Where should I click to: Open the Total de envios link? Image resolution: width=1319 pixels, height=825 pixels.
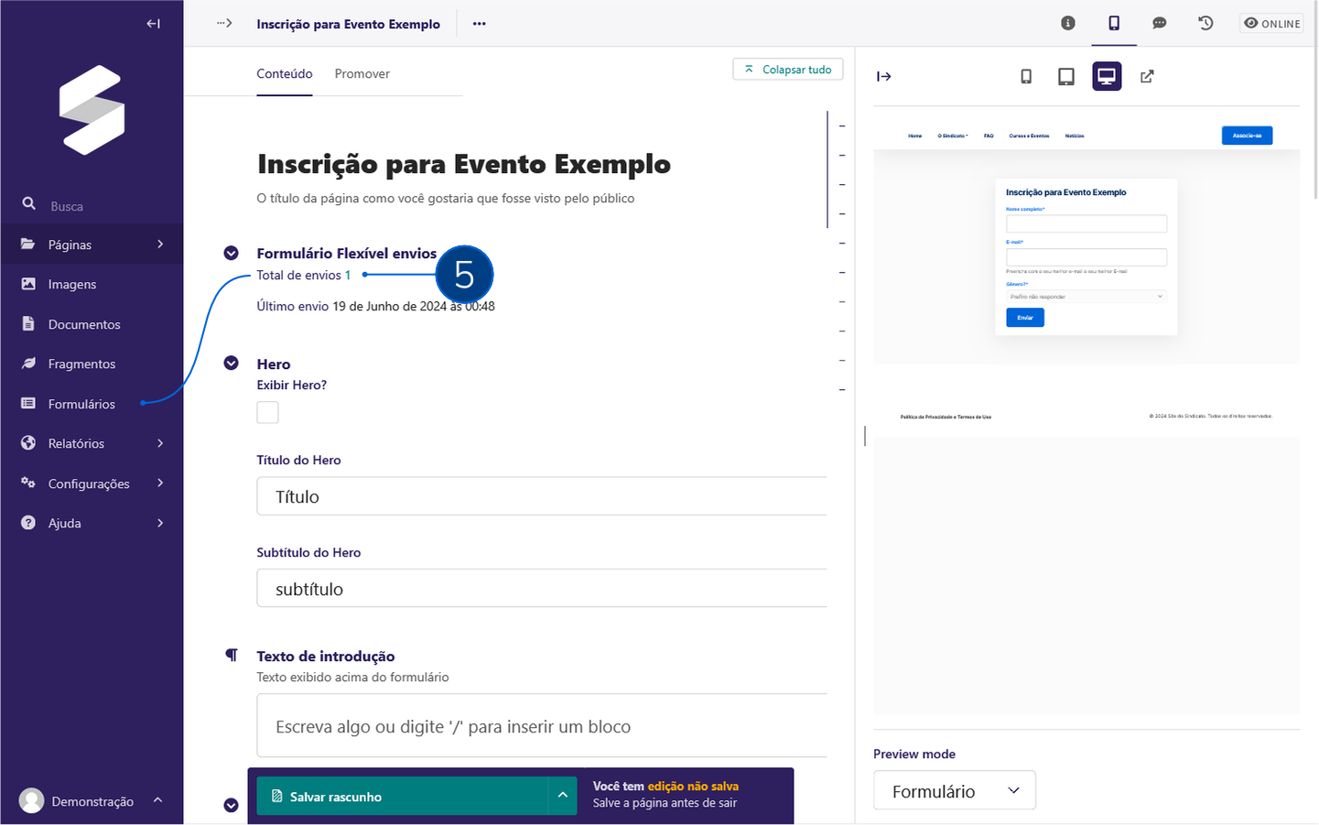(346, 274)
